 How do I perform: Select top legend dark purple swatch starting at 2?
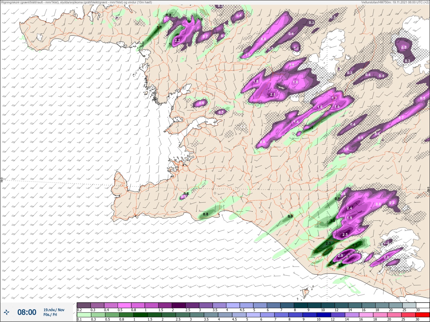point(179,305)
